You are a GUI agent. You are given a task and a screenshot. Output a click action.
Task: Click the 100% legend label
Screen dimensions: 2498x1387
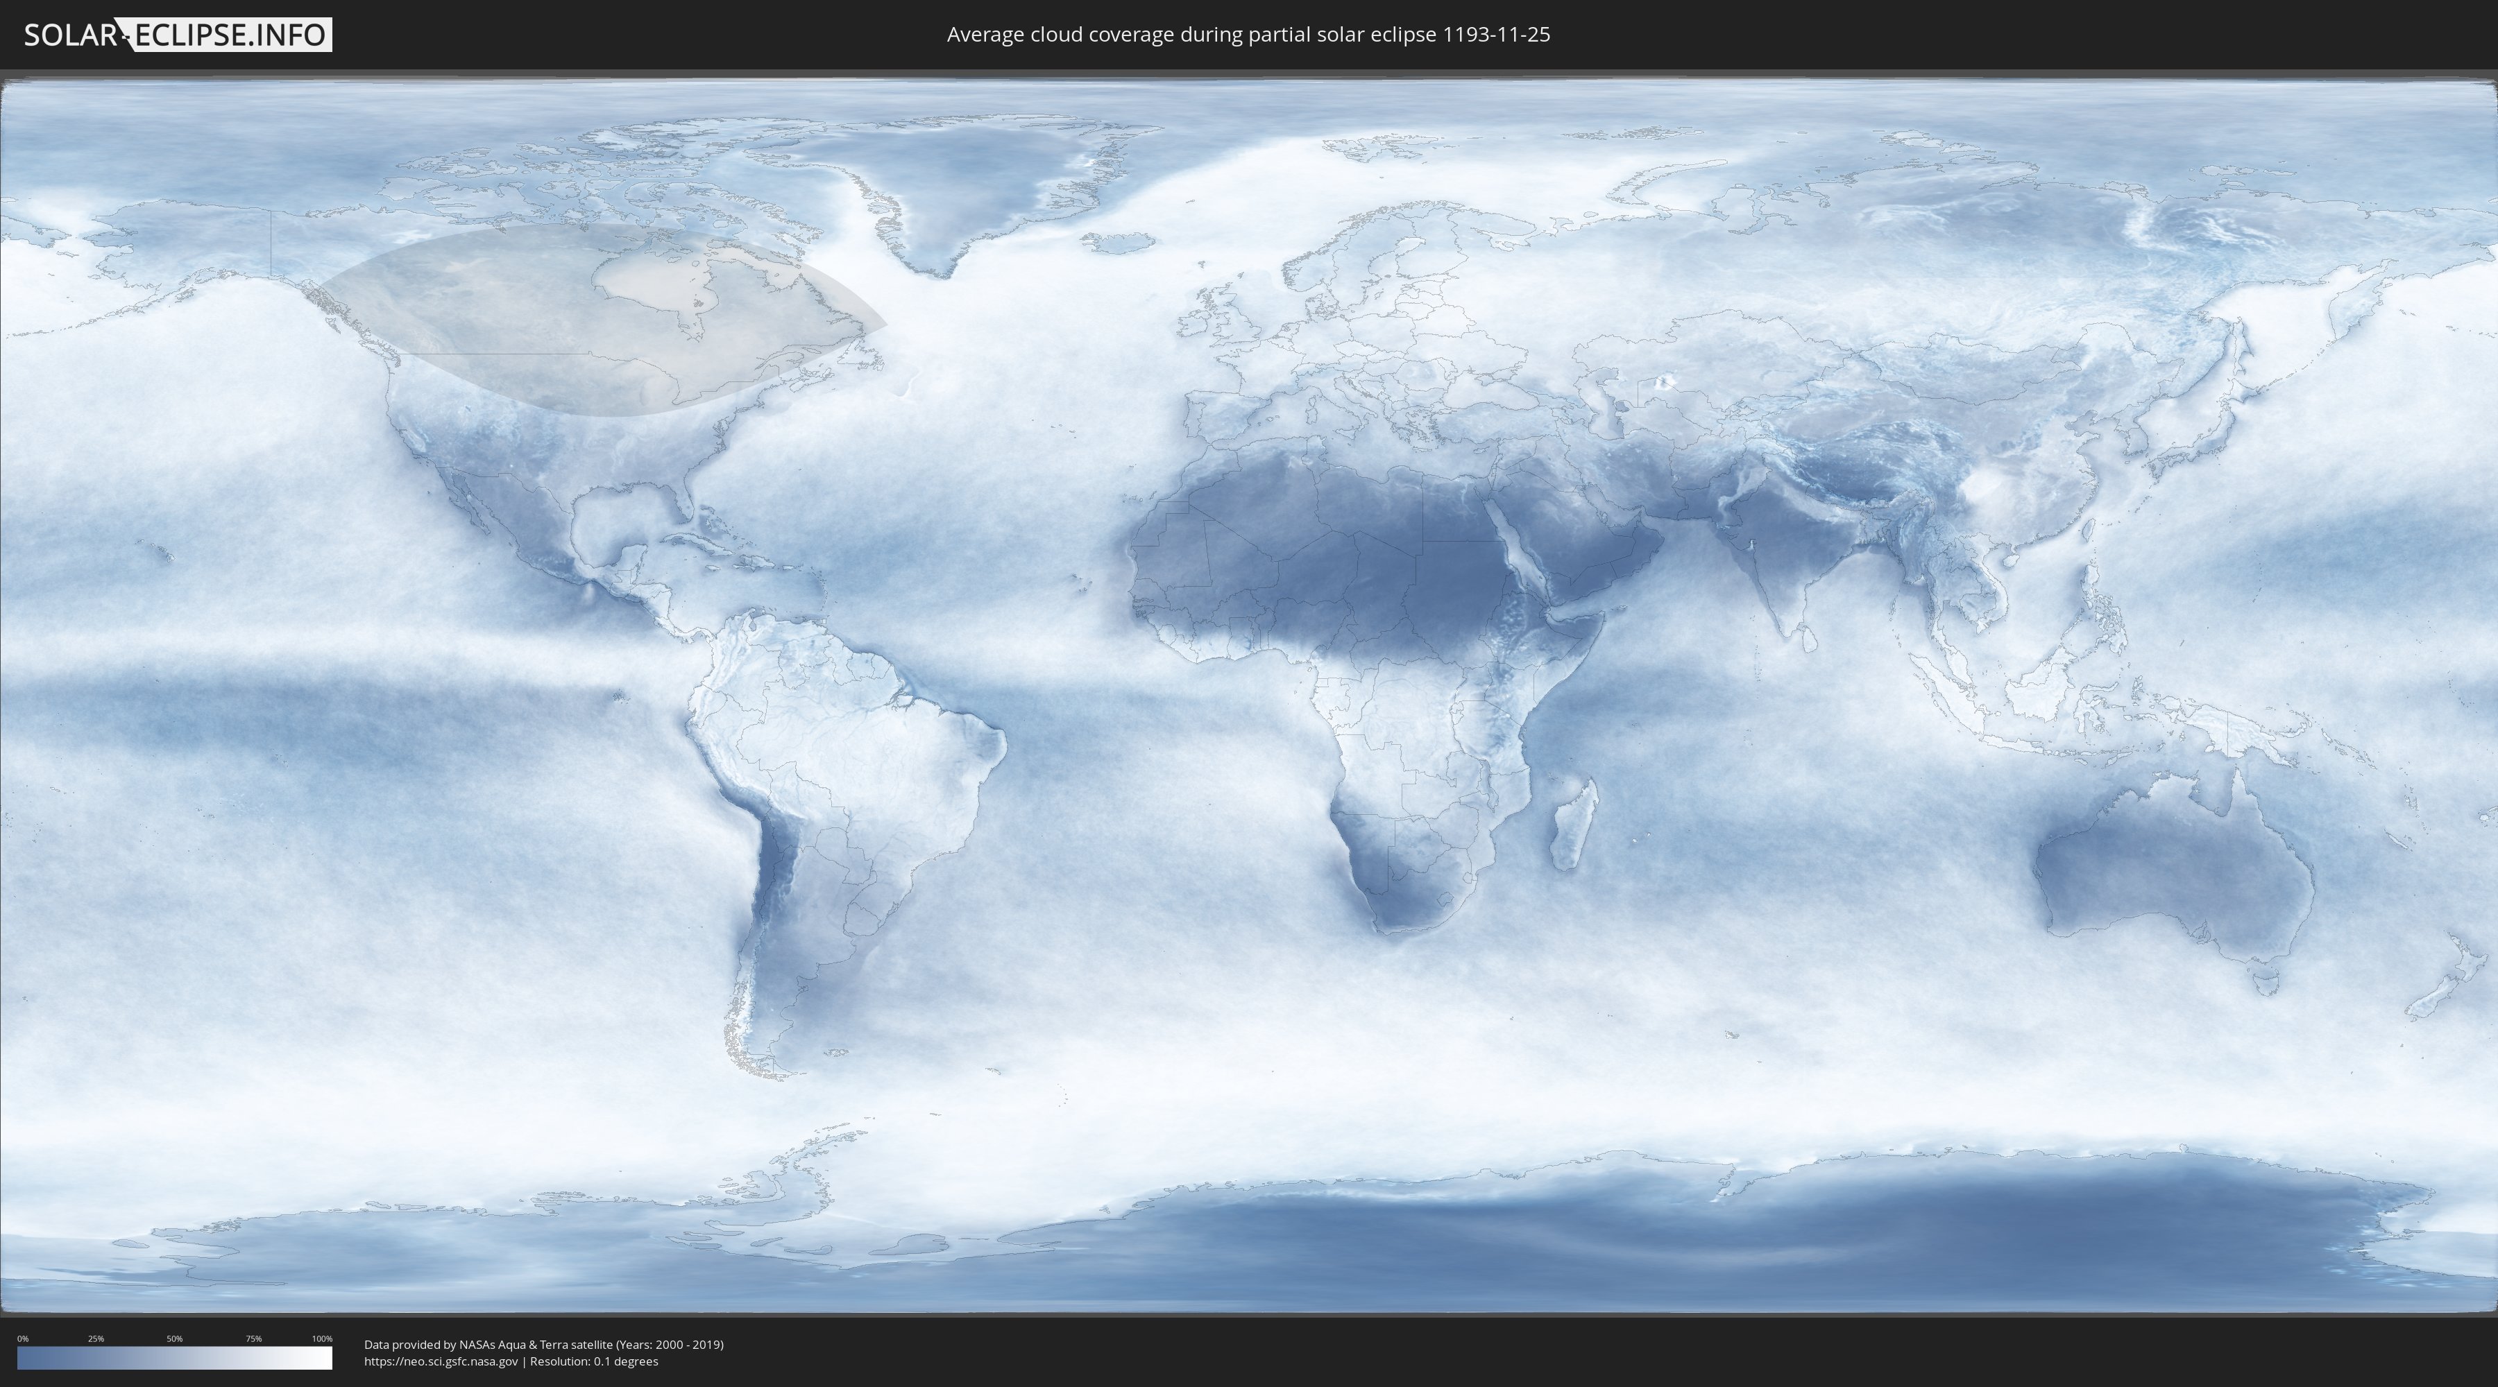coord(322,1338)
